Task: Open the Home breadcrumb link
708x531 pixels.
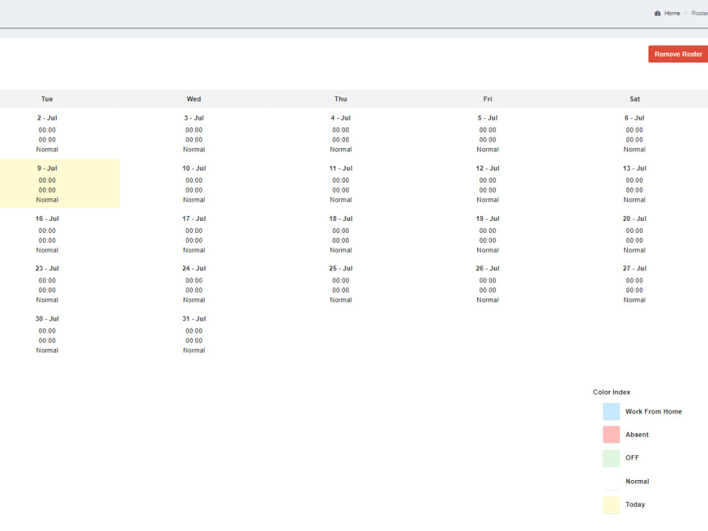Action: [672, 13]
